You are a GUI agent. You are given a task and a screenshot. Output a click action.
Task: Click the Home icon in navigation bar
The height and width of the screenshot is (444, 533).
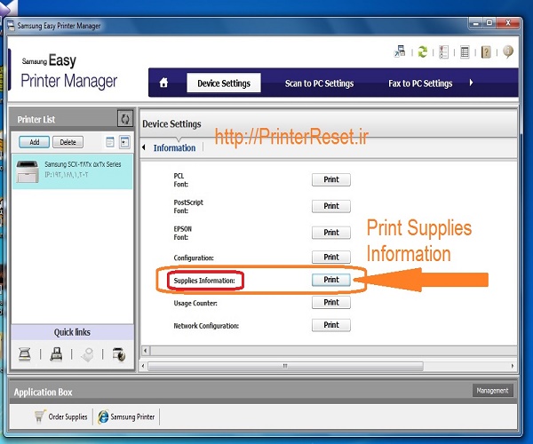(x=163, y=83)
